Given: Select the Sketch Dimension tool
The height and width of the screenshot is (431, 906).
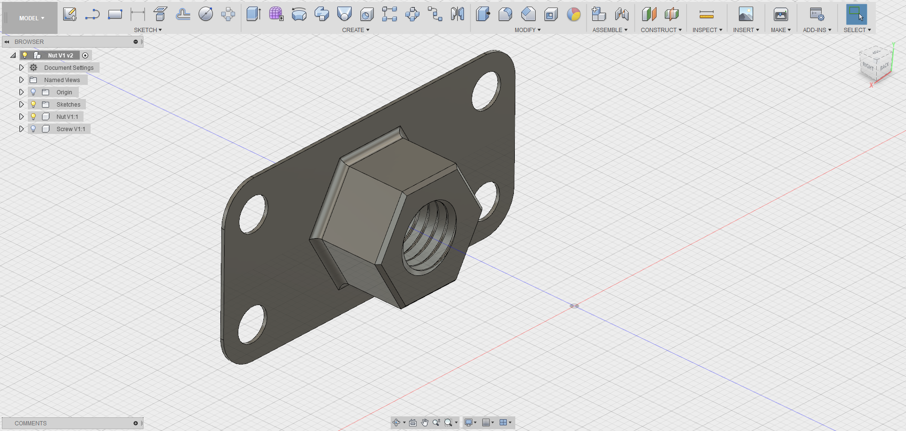Looking at the screenshot, I should coord(137,14).
